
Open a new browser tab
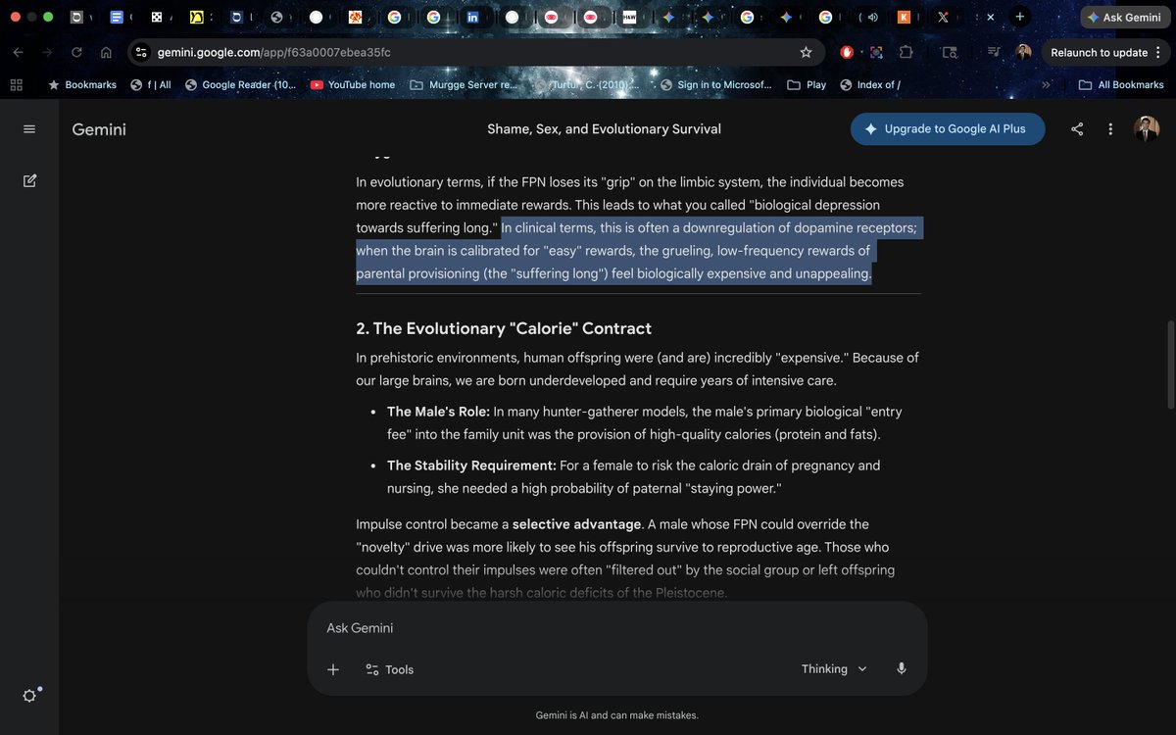pos(1020,17)
